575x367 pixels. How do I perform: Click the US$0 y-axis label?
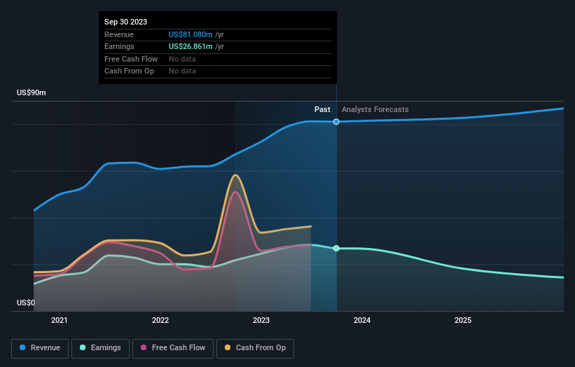click(x=26, y=303)
